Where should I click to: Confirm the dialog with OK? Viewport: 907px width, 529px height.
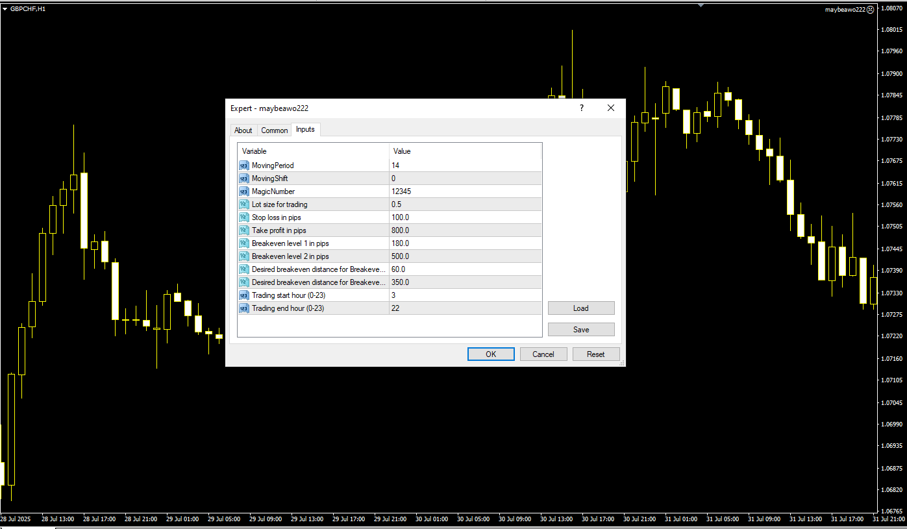point(491,354)
